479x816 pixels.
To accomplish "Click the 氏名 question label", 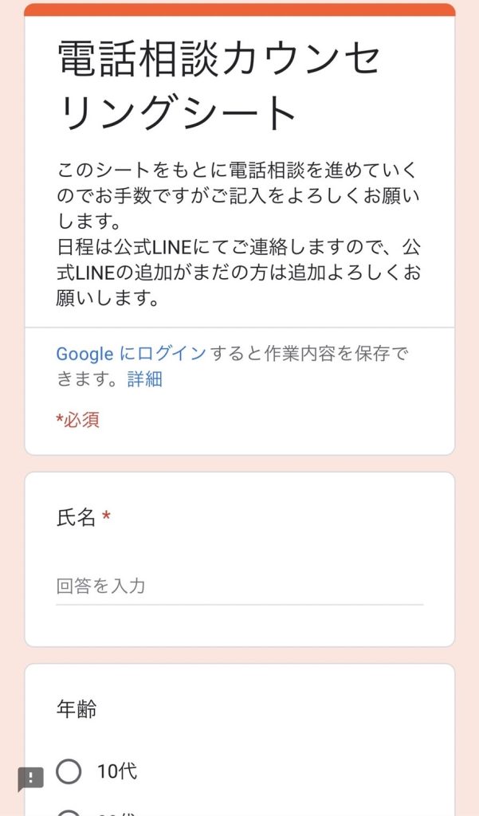I will (76, 518).
